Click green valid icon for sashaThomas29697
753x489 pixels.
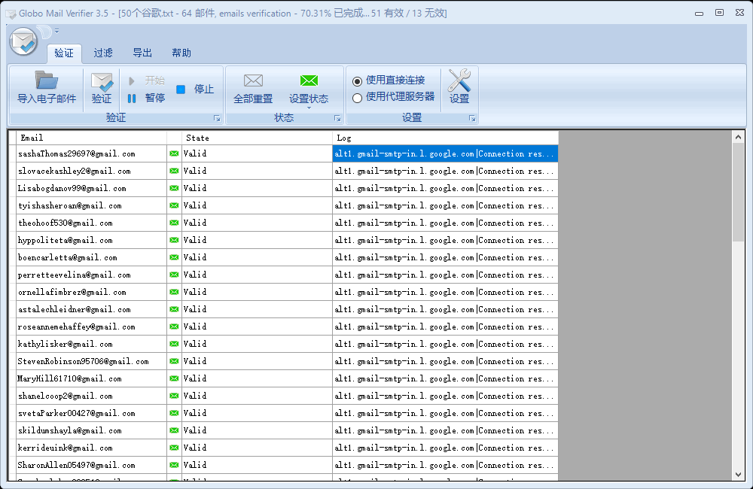(x=175, y=153)
